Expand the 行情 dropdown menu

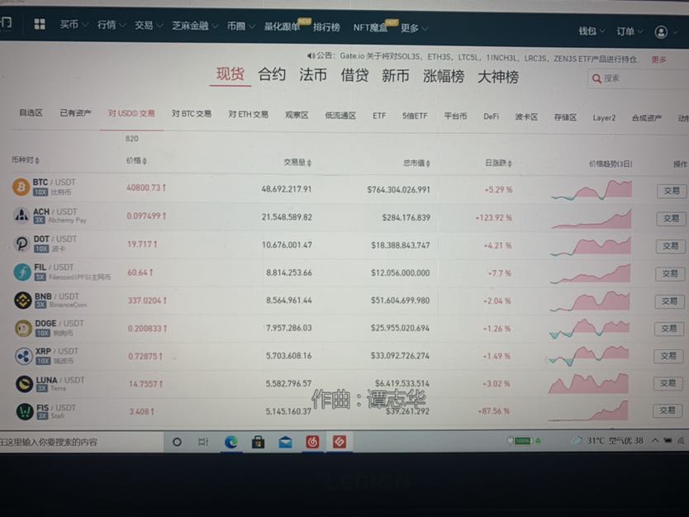coord(112,25)
